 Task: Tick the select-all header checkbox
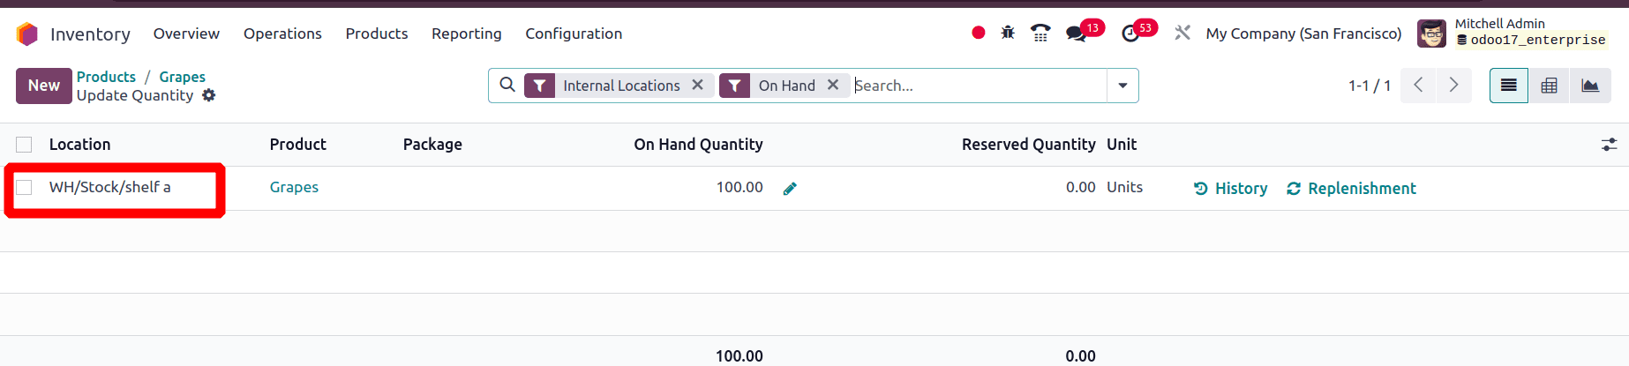coord(24,145)
